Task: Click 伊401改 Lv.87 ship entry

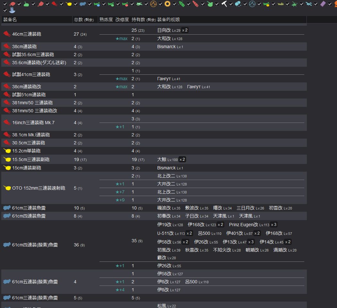Action: coord(239,233)
